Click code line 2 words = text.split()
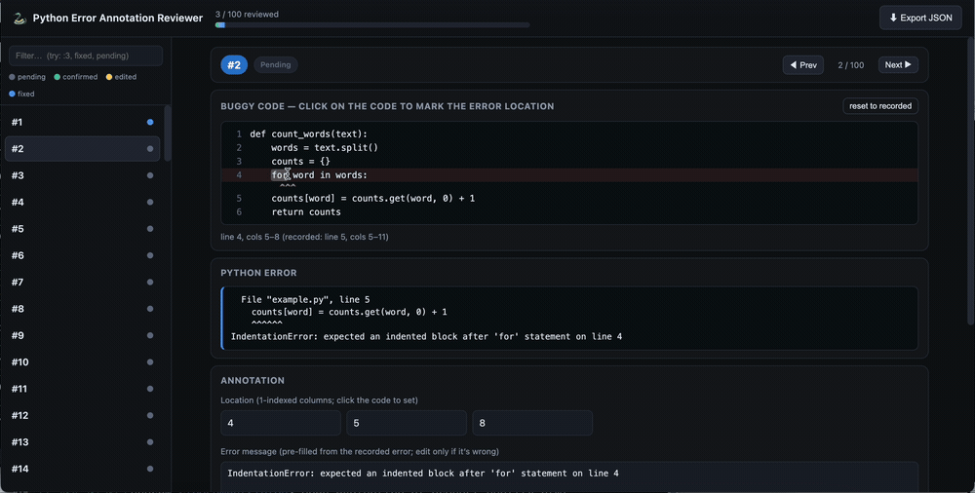This screenshot has width=975, height=493. [569, 147]
